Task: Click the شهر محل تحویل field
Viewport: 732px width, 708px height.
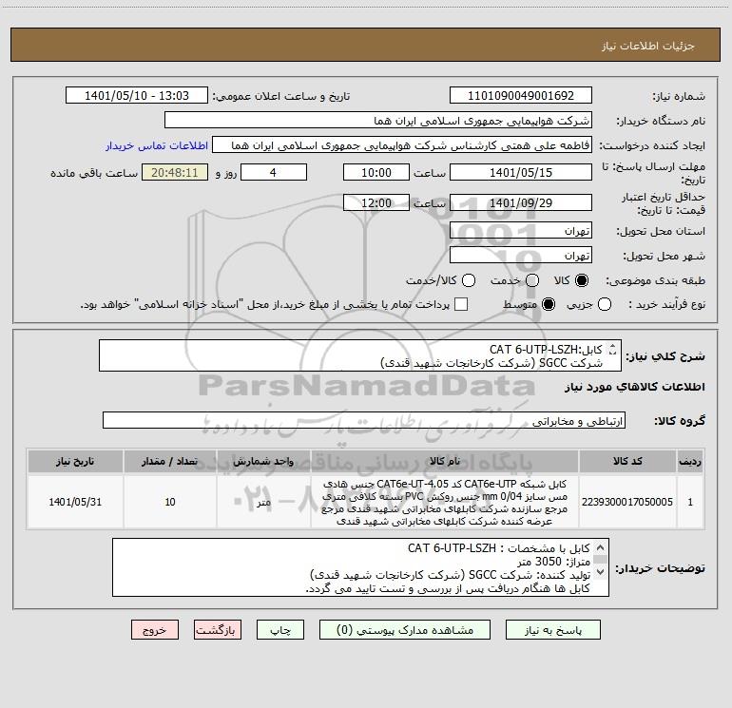Action: [521, 256]
